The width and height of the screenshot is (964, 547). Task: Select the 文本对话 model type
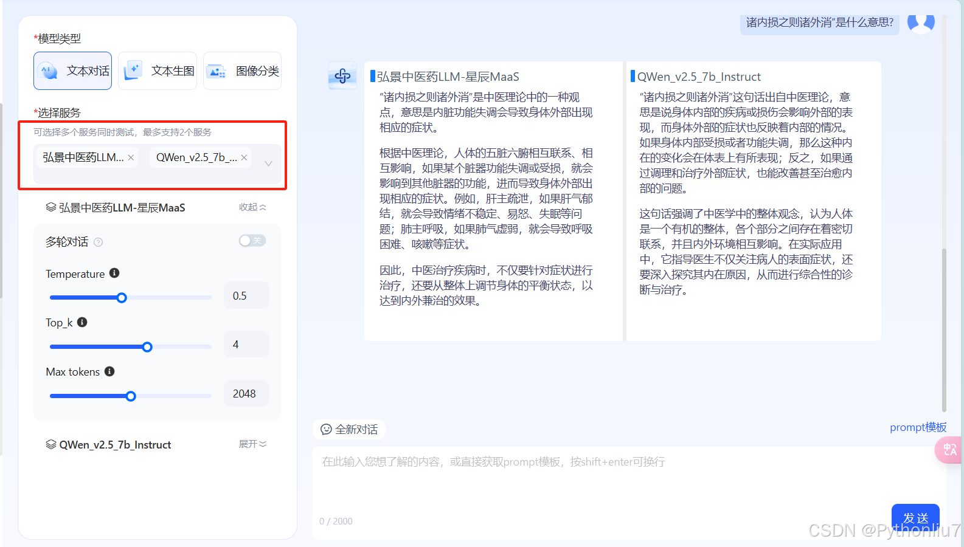click(72, 71)
